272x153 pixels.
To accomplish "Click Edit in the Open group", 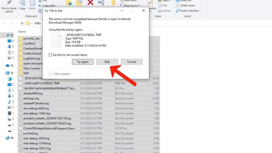I will click(162, 6).
